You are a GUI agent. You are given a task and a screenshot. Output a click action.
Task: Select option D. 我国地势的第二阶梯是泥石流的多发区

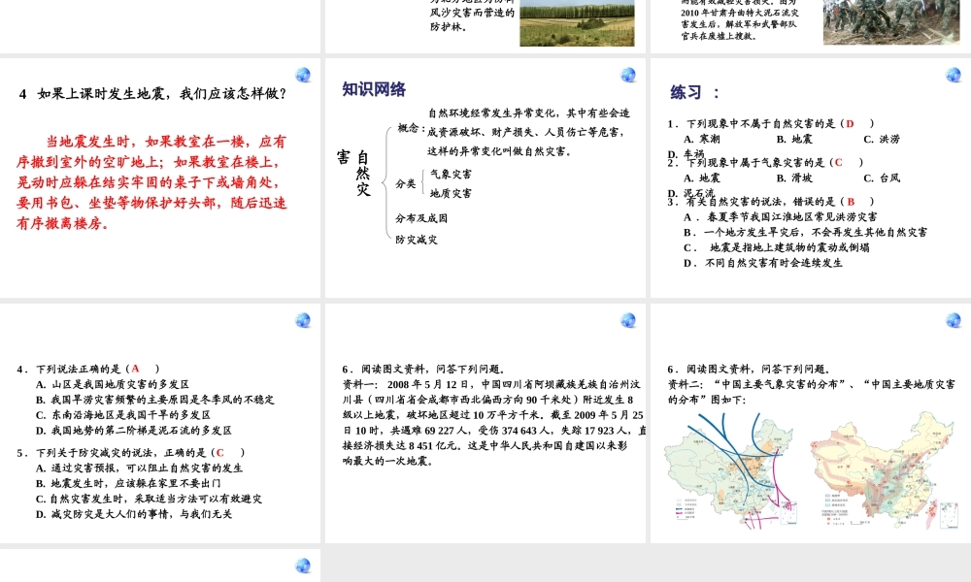pyautogui.click(x=134, y=431)
